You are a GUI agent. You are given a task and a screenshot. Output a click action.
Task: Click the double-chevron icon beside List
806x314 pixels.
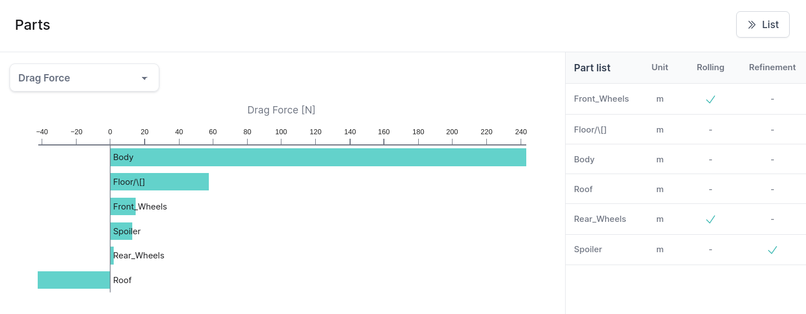[x=751, y=25]
